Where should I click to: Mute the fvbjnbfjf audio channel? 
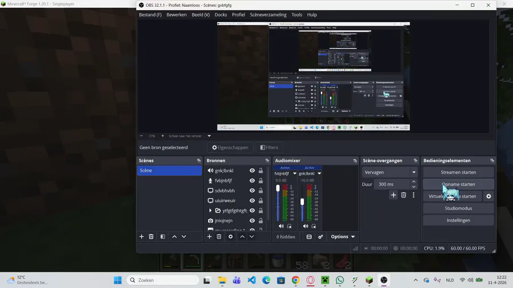click(281, 226)
